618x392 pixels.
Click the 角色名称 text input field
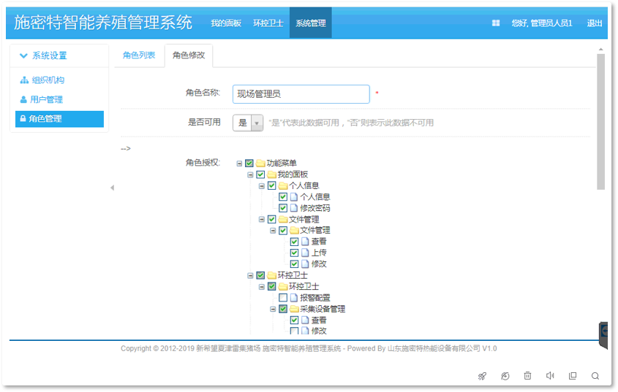301,94
